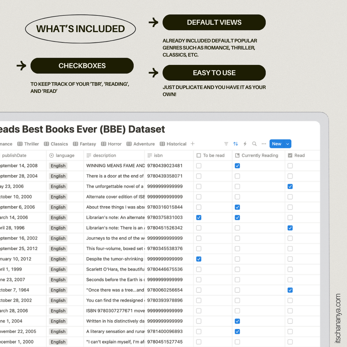
Task: Switch to the Horror view tab
Action: [111, 144]
